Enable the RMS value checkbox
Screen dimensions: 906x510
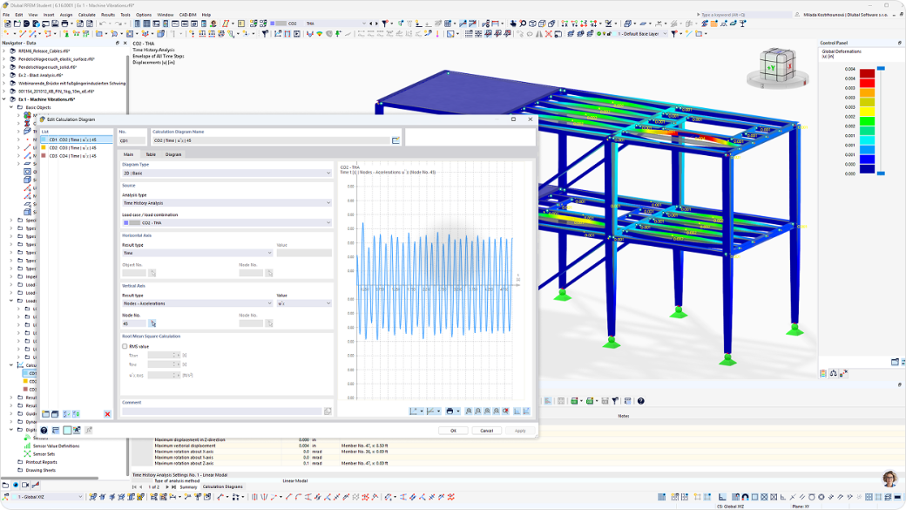(125, 346)
